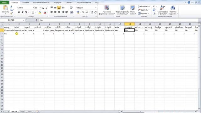Decrease indent of cell contents
The image size is (201, 113).
click(63, 12)
